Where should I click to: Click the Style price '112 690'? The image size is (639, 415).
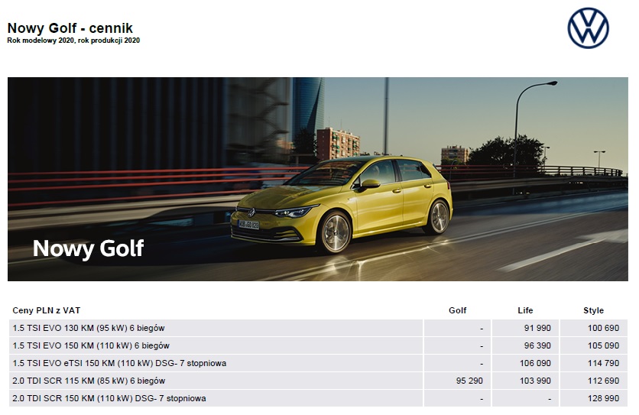[x=603, y=381]
